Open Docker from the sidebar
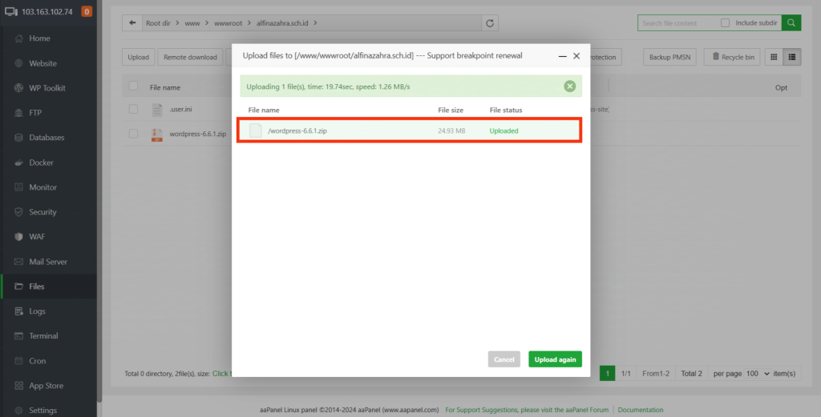This screenshot has width=821, height=417. [x=41, y=162]
